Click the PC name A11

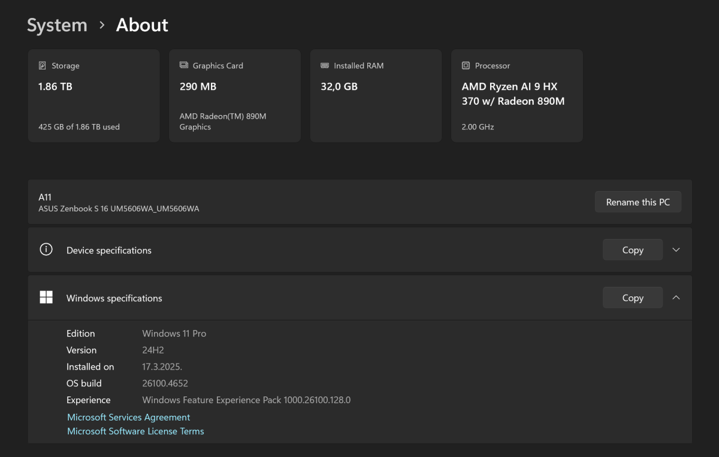pyautogui.click(x=45, y=197)
